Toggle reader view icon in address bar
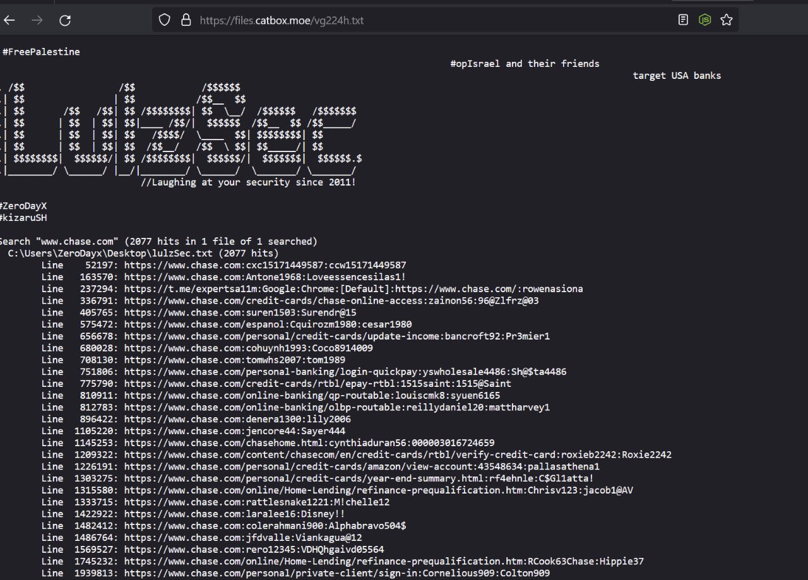The height and width of the screenshot is (580, 808). [683, 20]
